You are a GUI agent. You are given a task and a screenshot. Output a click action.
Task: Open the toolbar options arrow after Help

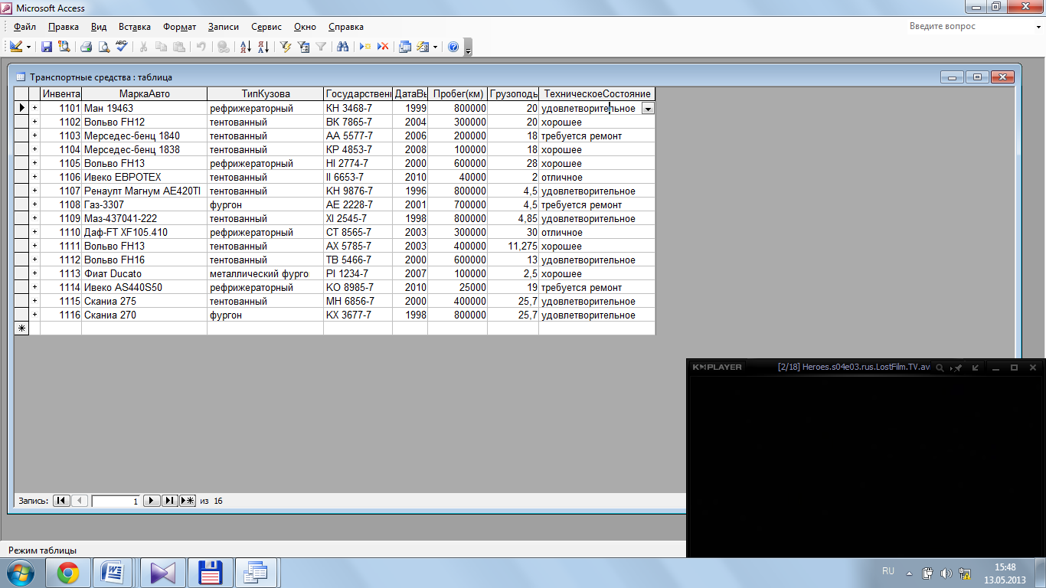point(468,47)
